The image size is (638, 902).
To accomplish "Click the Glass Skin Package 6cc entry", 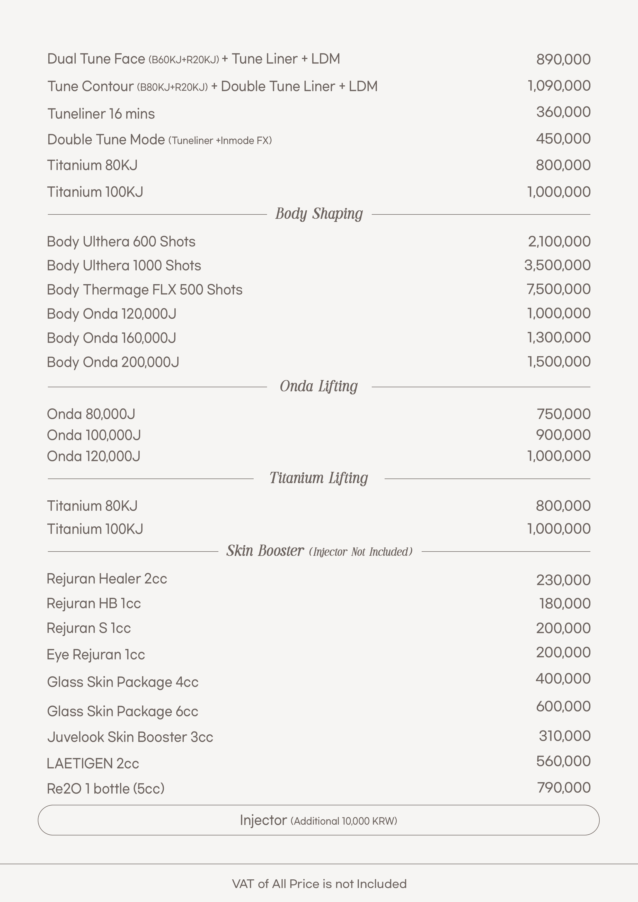I will tap(123, 711).
